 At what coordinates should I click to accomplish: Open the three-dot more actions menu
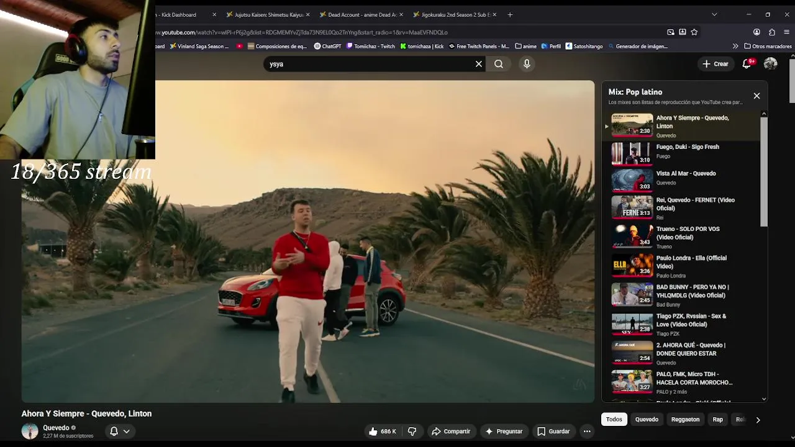[587, 431]
